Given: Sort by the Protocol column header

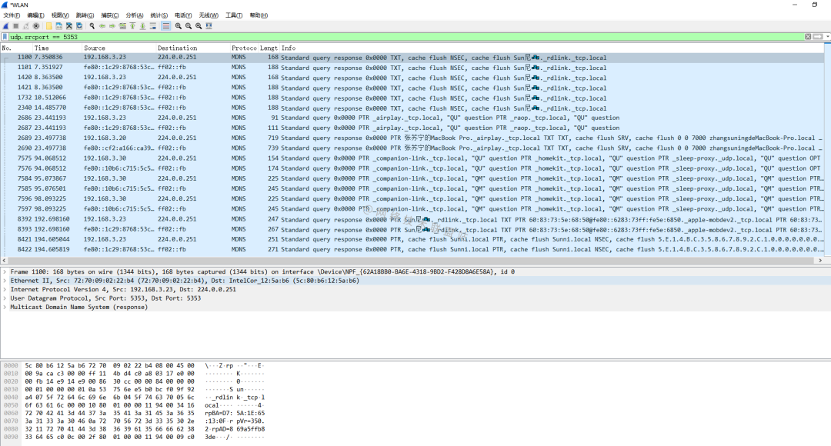Looking at the screenshot, I should coord(244,48).
